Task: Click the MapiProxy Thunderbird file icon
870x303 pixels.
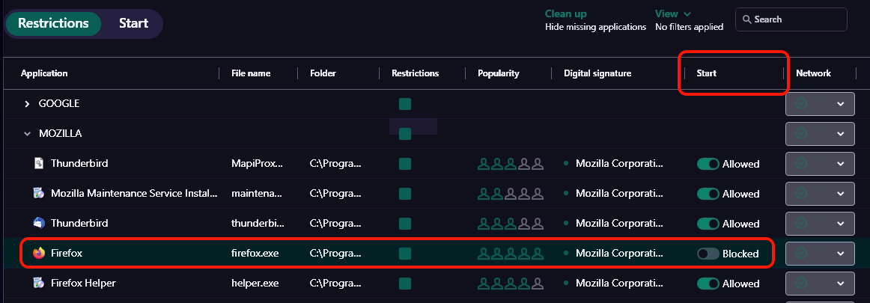Action: point(39,164)
